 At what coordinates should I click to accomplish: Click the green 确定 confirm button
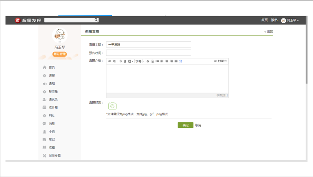[x=185, y=125]
